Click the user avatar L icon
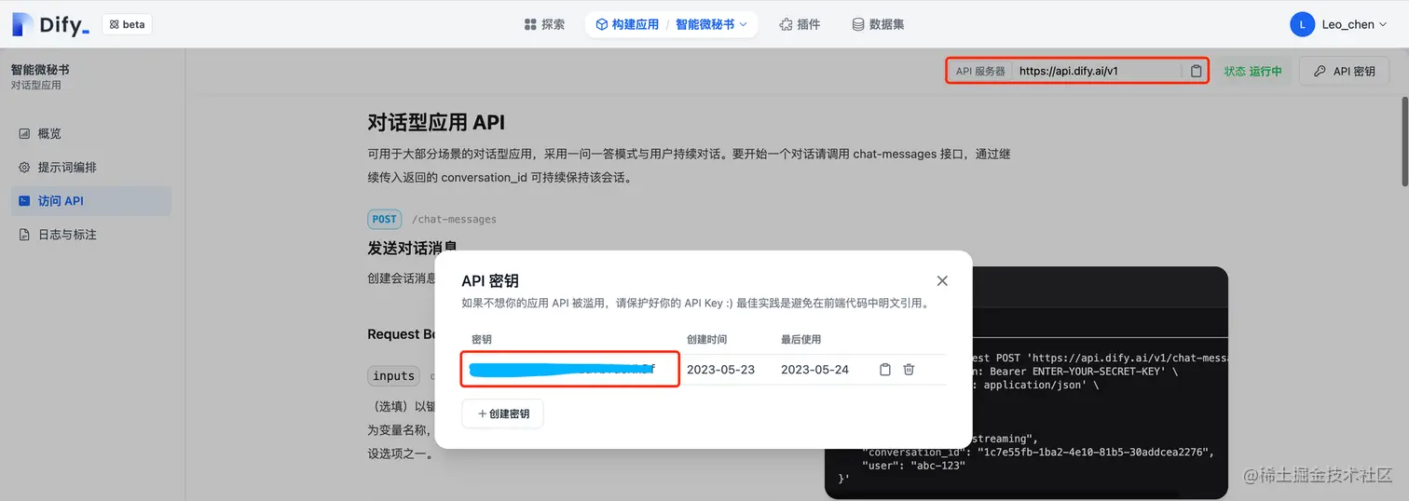Image resolution: width=1409 pixels, height=501 pixels. point(1302,24)
